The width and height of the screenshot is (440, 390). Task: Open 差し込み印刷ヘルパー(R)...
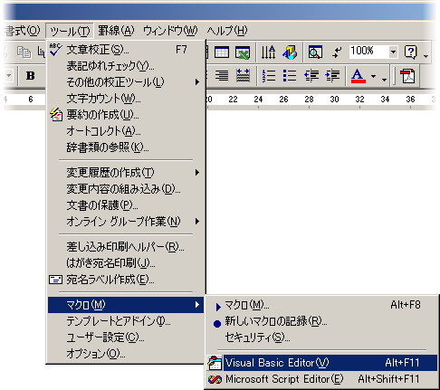coord(126,247)
